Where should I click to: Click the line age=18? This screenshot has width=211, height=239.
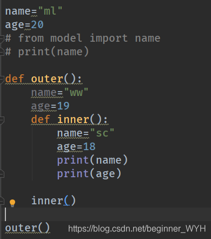pyautogui.click(x=76, y=147)
